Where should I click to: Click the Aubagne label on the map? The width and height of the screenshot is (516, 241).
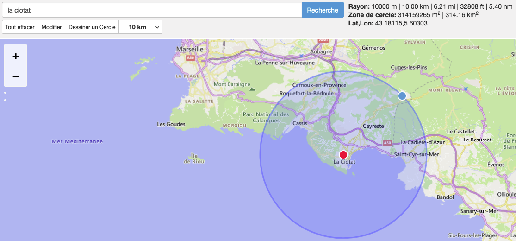[321, 52]
